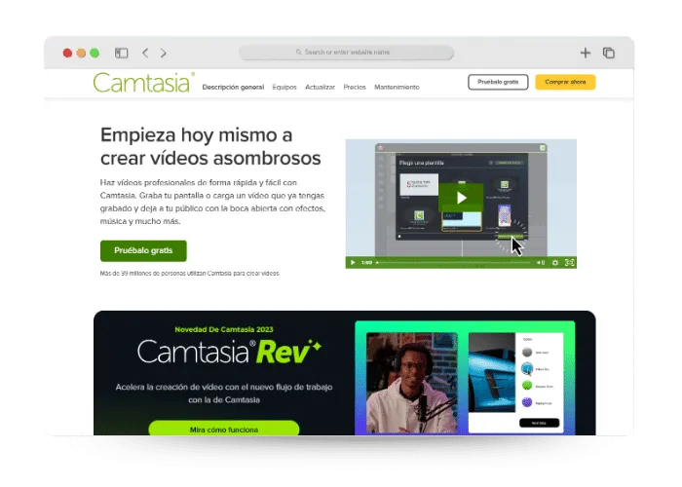682x487 pixels.
Task: Select the purple color swatch
Action: coord(527,402)
